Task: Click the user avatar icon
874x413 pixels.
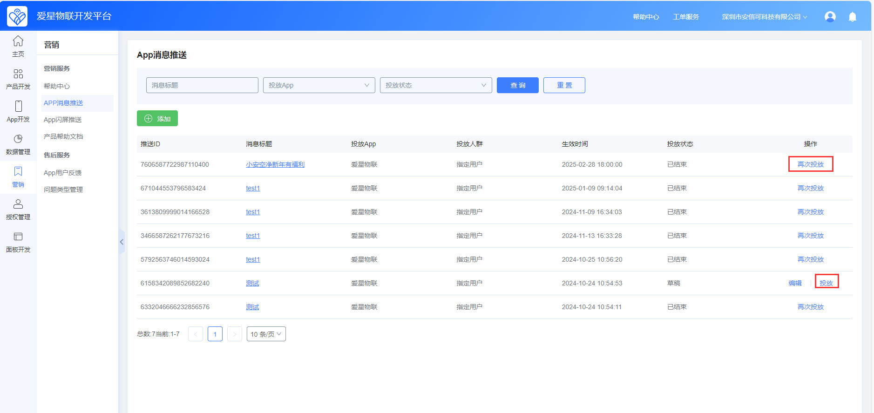Action: tap(830, 17)
